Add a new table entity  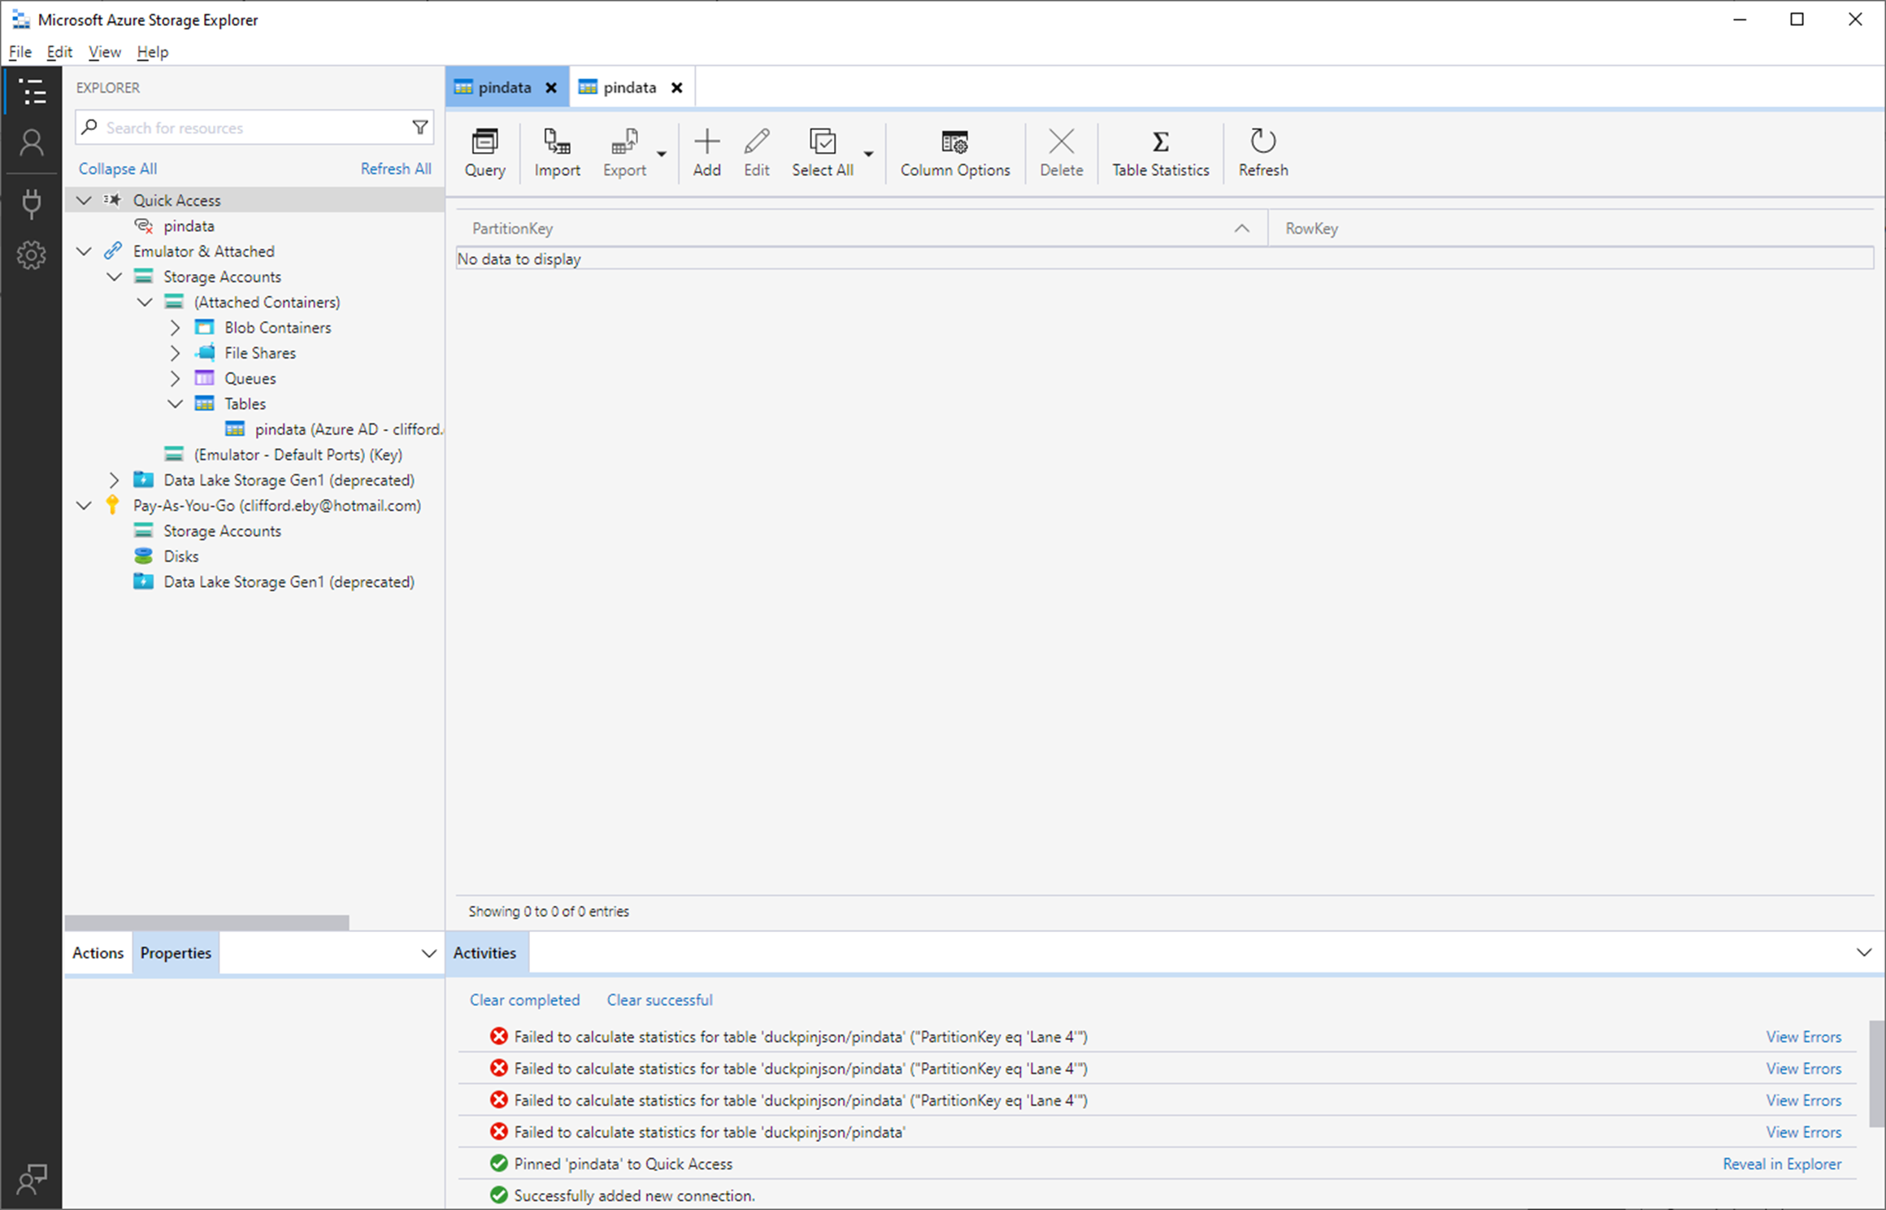[x=706, y=153]
